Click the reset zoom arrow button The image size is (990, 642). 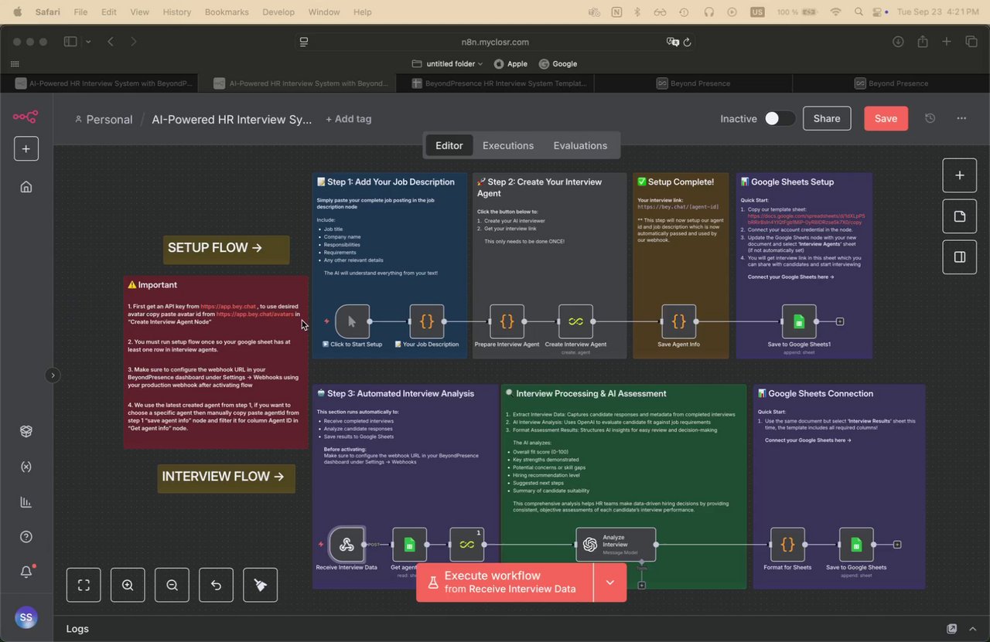216,585
